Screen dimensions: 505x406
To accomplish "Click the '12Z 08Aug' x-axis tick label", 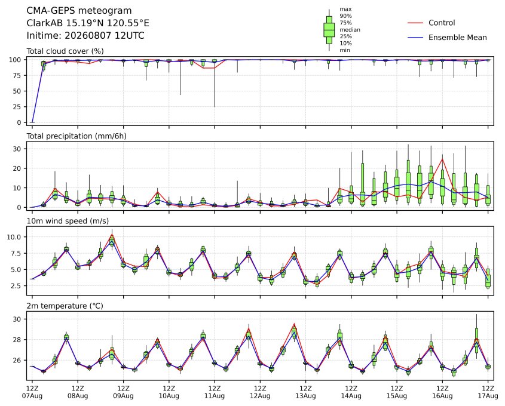I will pos(78,392).
